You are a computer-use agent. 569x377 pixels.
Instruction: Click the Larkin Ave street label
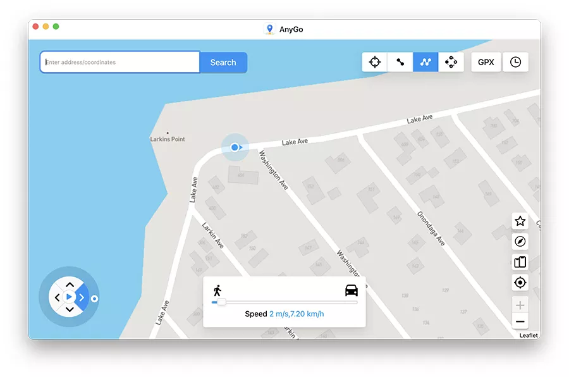click(x=212, y=235)
